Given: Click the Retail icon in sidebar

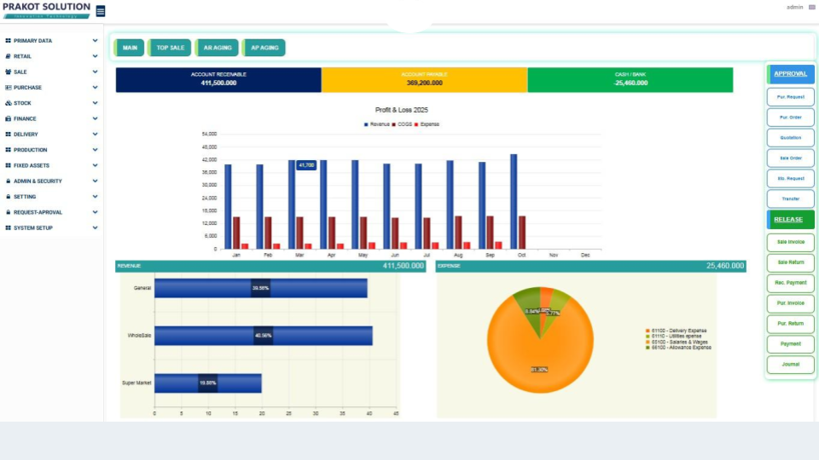Looking at the screenshot, I should coord(8,56).
